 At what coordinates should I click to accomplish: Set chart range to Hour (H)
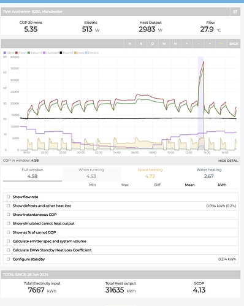click(129, 44)
